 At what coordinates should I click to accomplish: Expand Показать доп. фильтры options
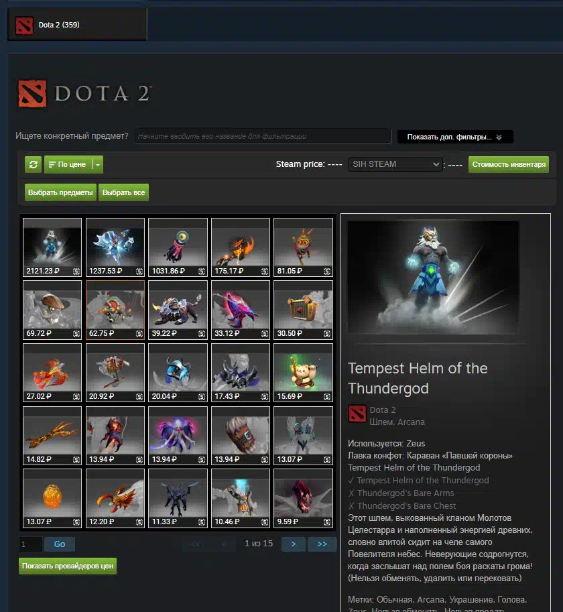455,137
